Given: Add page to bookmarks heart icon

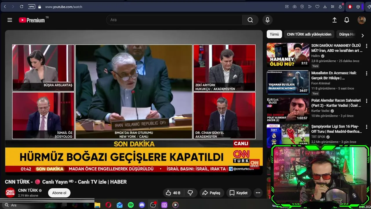Looking at the screenshot, I should click(317, 7).
